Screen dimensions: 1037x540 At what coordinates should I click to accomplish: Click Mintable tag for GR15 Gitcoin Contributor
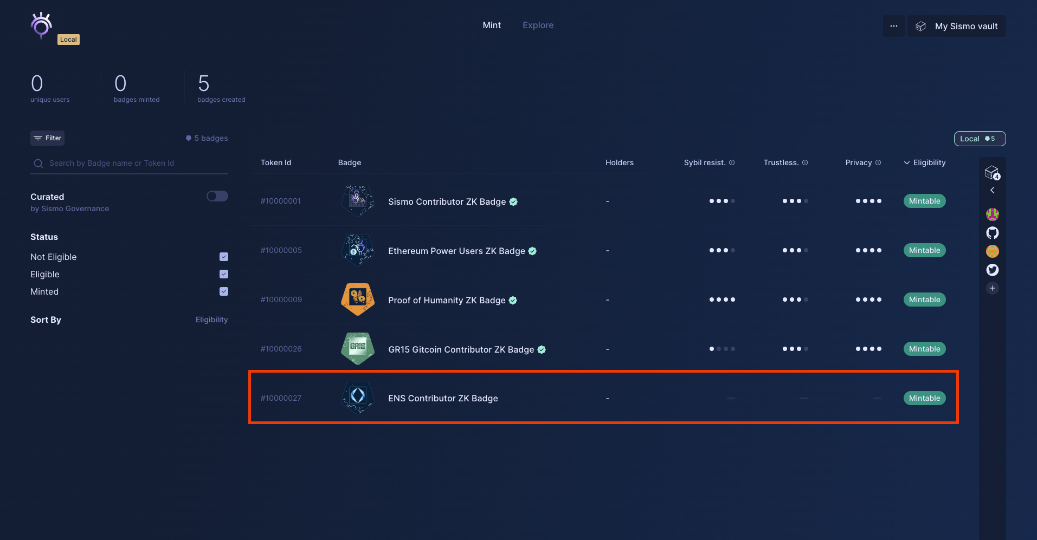point(924,349)
